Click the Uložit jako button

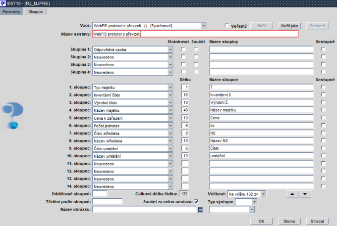click(289, 26)
